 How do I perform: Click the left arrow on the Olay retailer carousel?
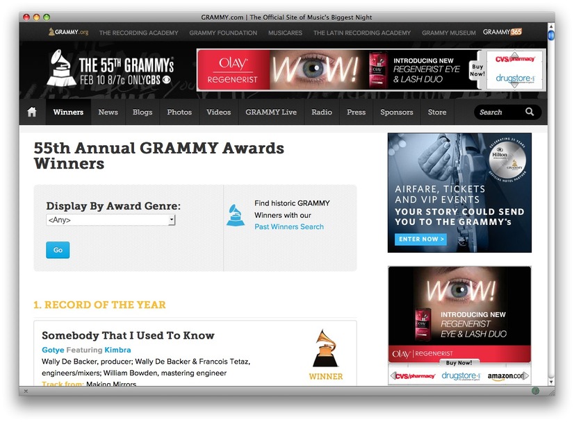[x=393, y=375]
